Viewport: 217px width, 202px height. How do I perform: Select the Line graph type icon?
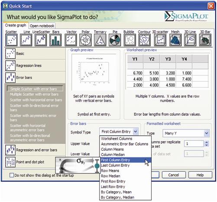[26, 40]
